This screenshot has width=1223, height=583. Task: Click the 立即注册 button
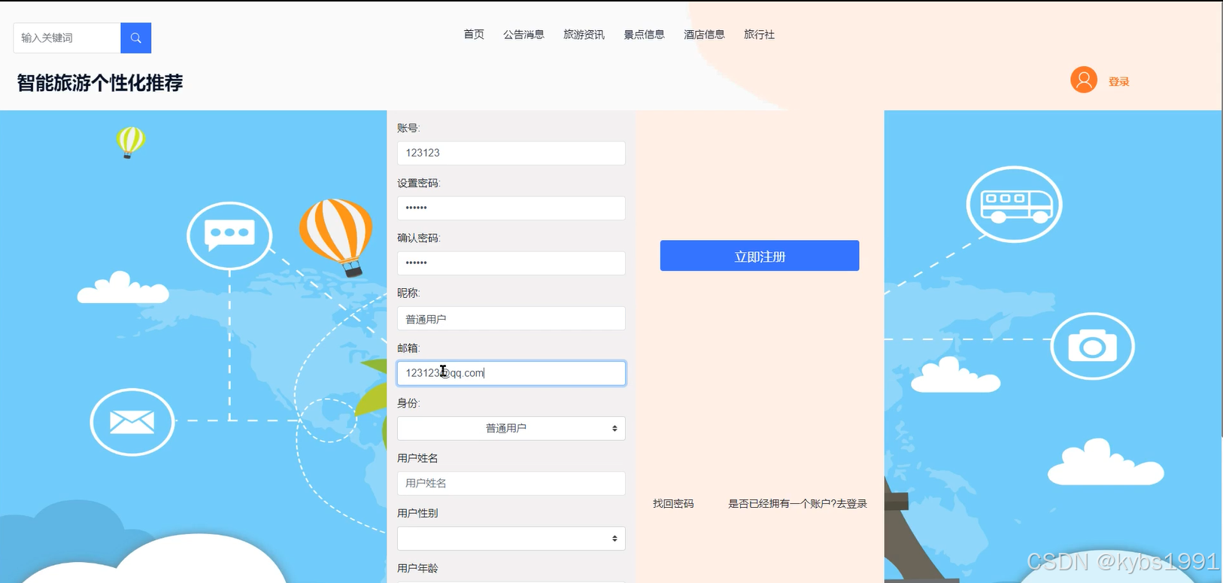click(x=760, y=256)
